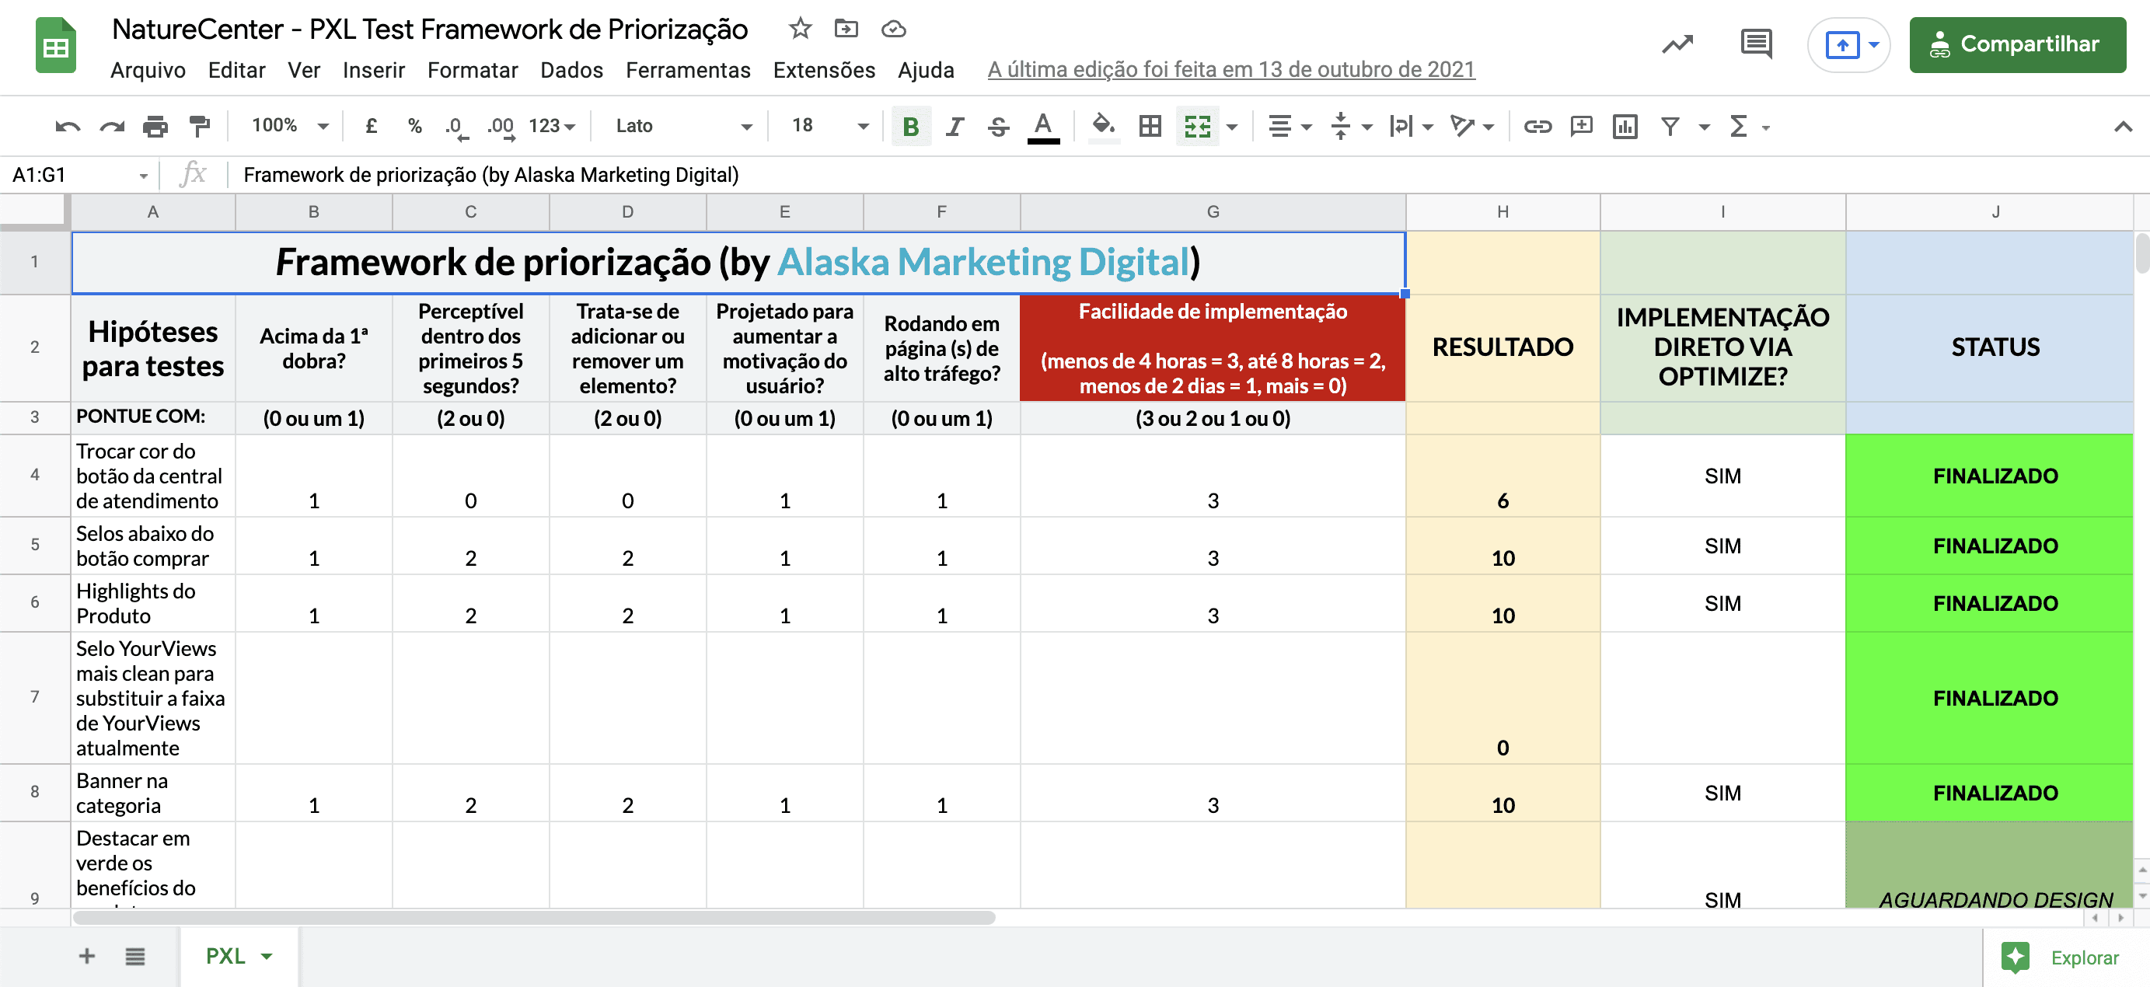Insert a link
This screenshot has width=2150, height=987.
pyautogui.click(x=1537, y=127)
